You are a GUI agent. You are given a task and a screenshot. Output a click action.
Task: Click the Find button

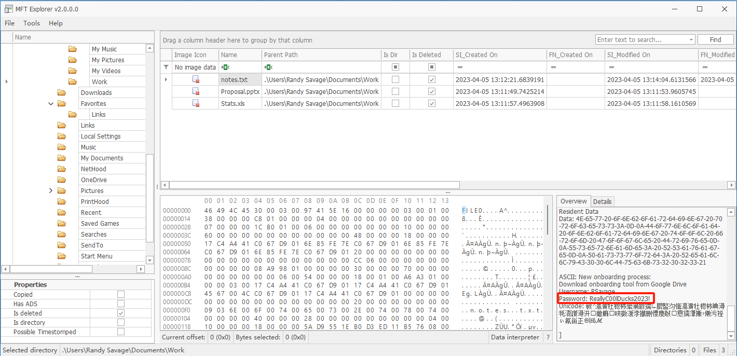click(716, 40)
